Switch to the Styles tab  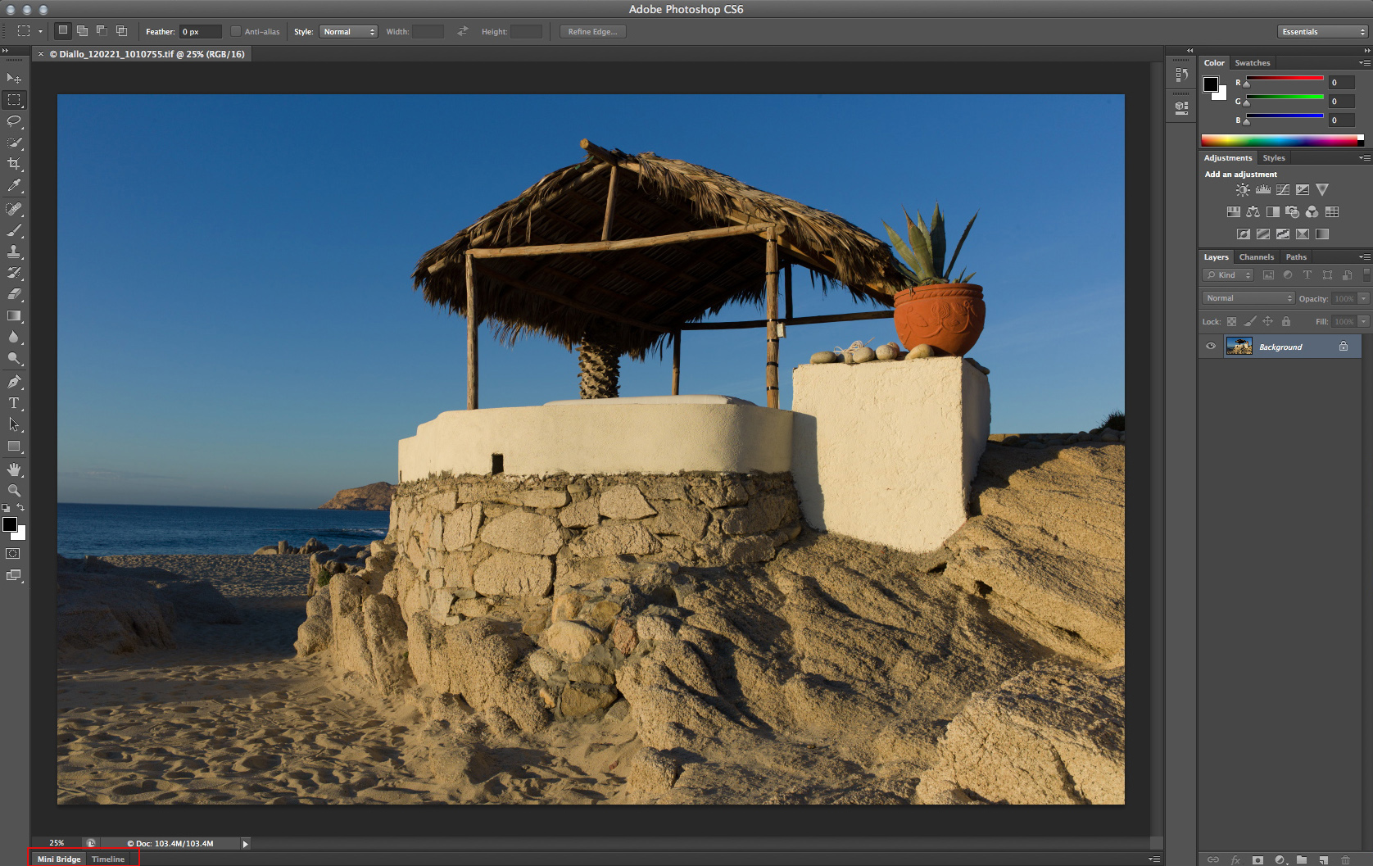(1274, 158)
